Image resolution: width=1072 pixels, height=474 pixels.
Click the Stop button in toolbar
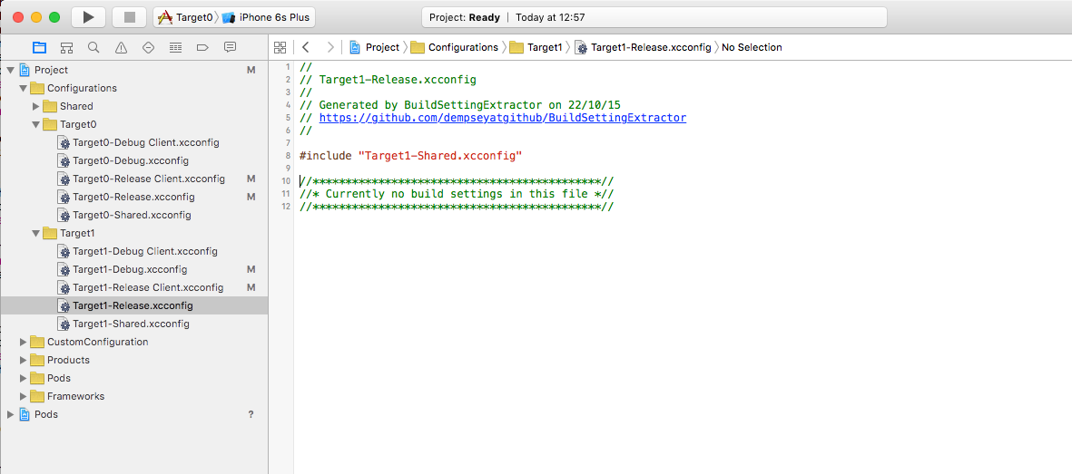click(129, 17)
